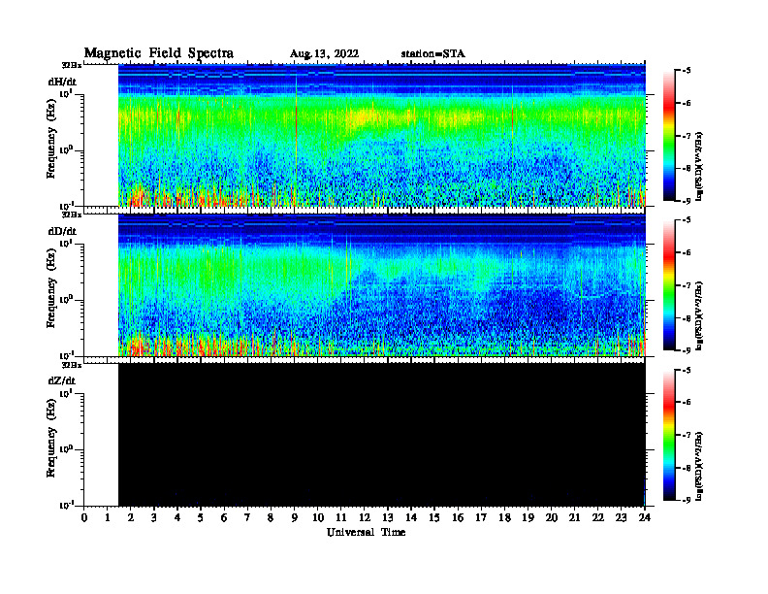This screenshot has width=768, height=594.
Task: Click hour 12 on the Universal Time axis
Action: pos(365,517)
